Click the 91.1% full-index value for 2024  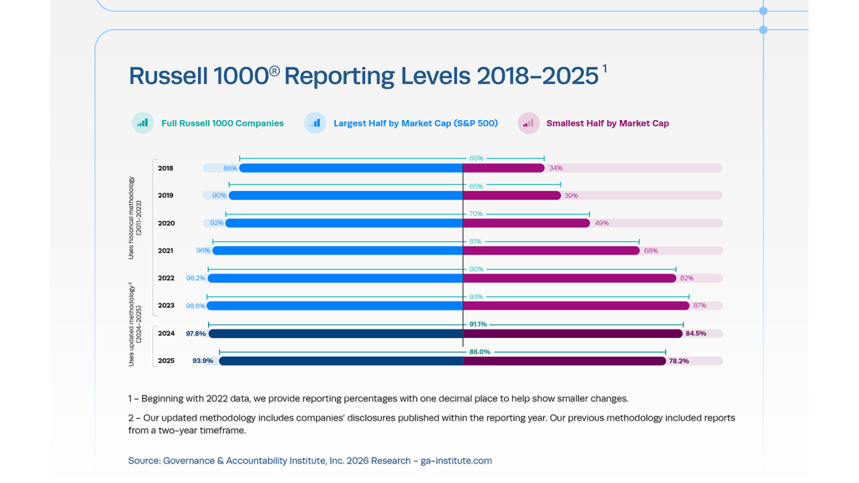coord(478,324)
